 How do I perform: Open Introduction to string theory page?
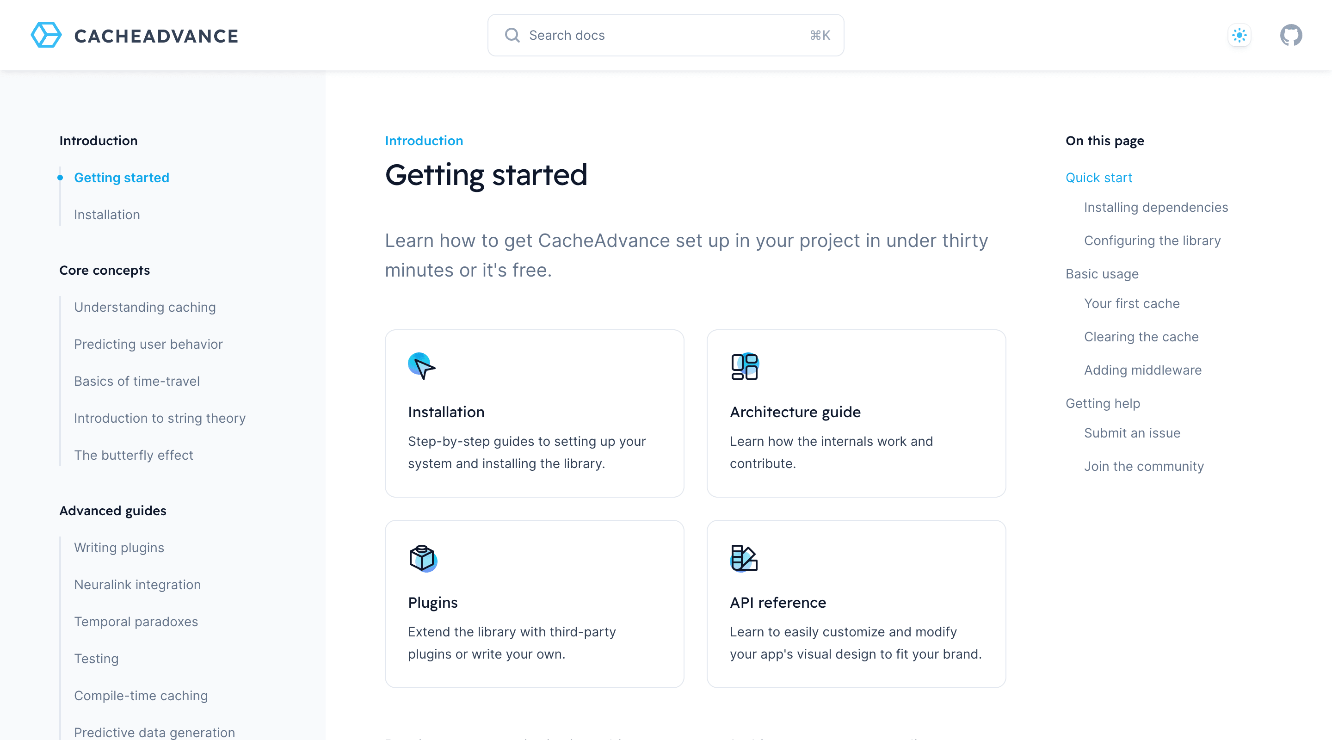pos(160,418)
